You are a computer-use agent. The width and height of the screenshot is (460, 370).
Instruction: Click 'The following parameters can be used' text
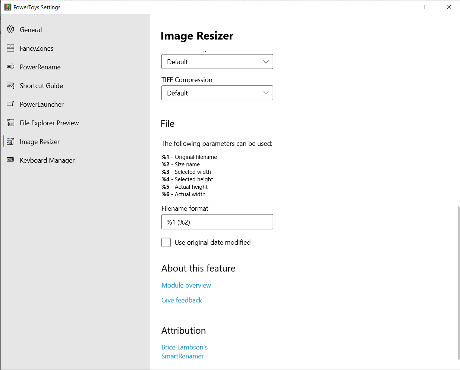coord(217,144)
